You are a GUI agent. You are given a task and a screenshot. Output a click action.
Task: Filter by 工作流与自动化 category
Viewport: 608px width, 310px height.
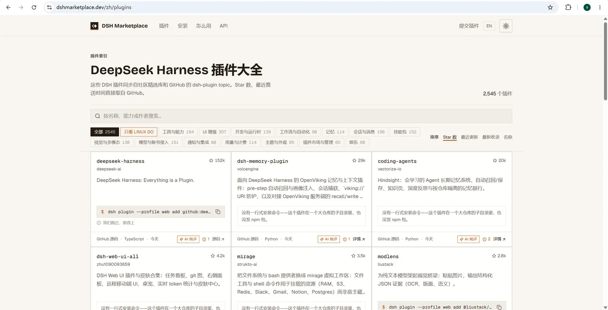(x=298, y=132)
